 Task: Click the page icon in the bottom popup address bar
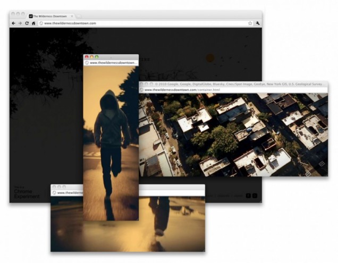click(54, 193)
